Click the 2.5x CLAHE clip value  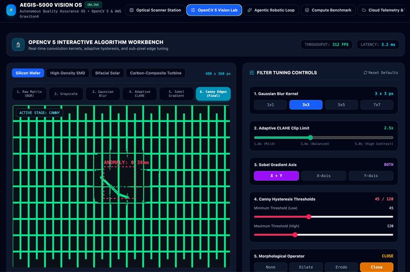point(389,128)
